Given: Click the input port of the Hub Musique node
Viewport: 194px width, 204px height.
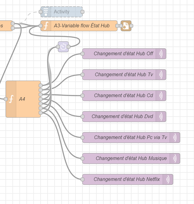Looking at the screenshot, I should coord(82,158).
